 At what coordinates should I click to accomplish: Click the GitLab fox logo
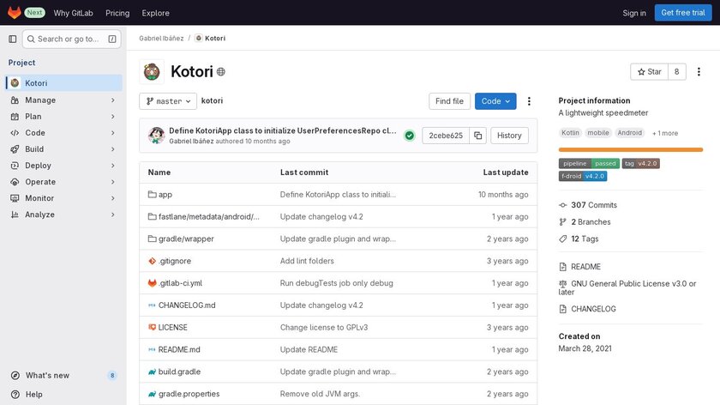click(x=15, y=13)
